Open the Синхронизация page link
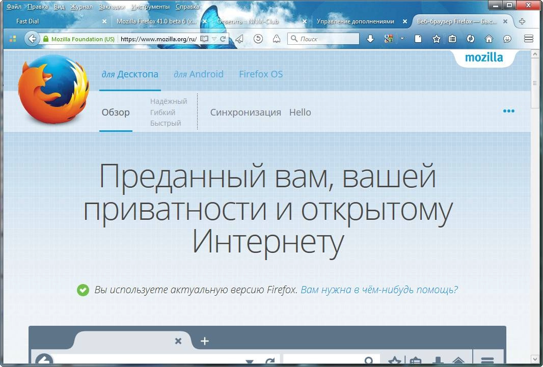 click(246, 112)
